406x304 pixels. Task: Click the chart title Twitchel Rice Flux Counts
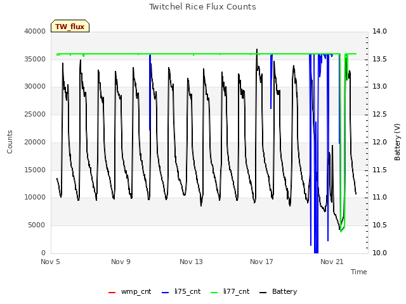point(202,7)
